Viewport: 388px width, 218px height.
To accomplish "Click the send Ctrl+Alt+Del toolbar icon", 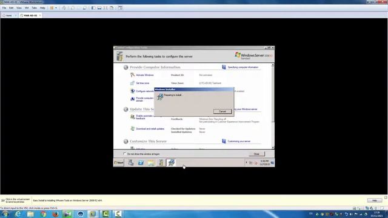I will coord(64,8).
